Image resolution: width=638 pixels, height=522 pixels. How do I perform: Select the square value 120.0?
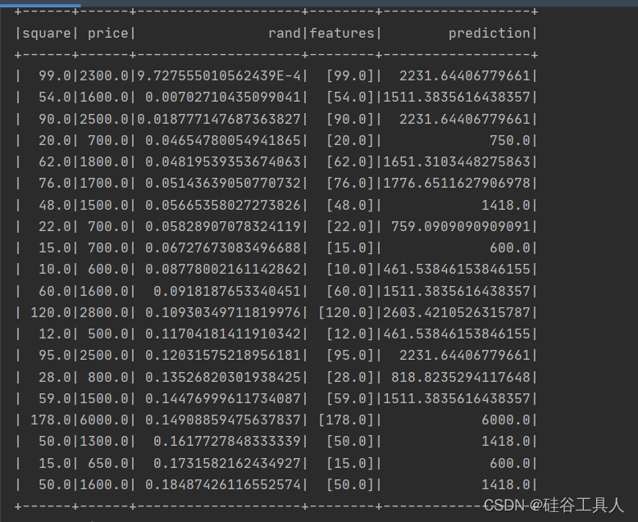(x=51, y=313)
